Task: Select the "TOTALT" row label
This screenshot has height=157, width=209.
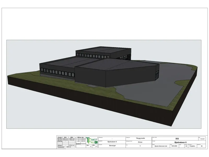Action: coord(60,145)
